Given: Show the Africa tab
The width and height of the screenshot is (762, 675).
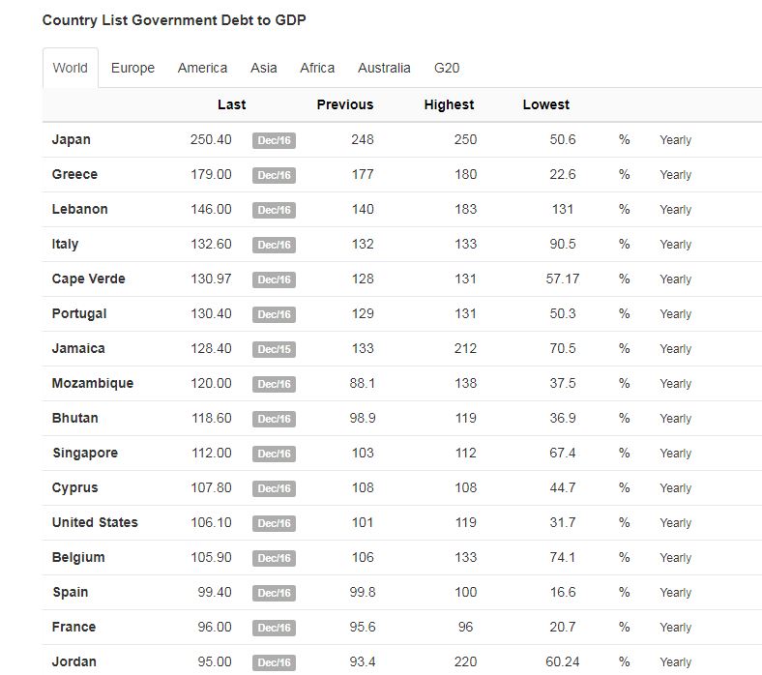Looking at the screenshot, I should (317, 68).
